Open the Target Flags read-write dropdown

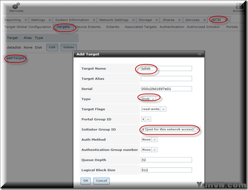[x=154, y=109]
